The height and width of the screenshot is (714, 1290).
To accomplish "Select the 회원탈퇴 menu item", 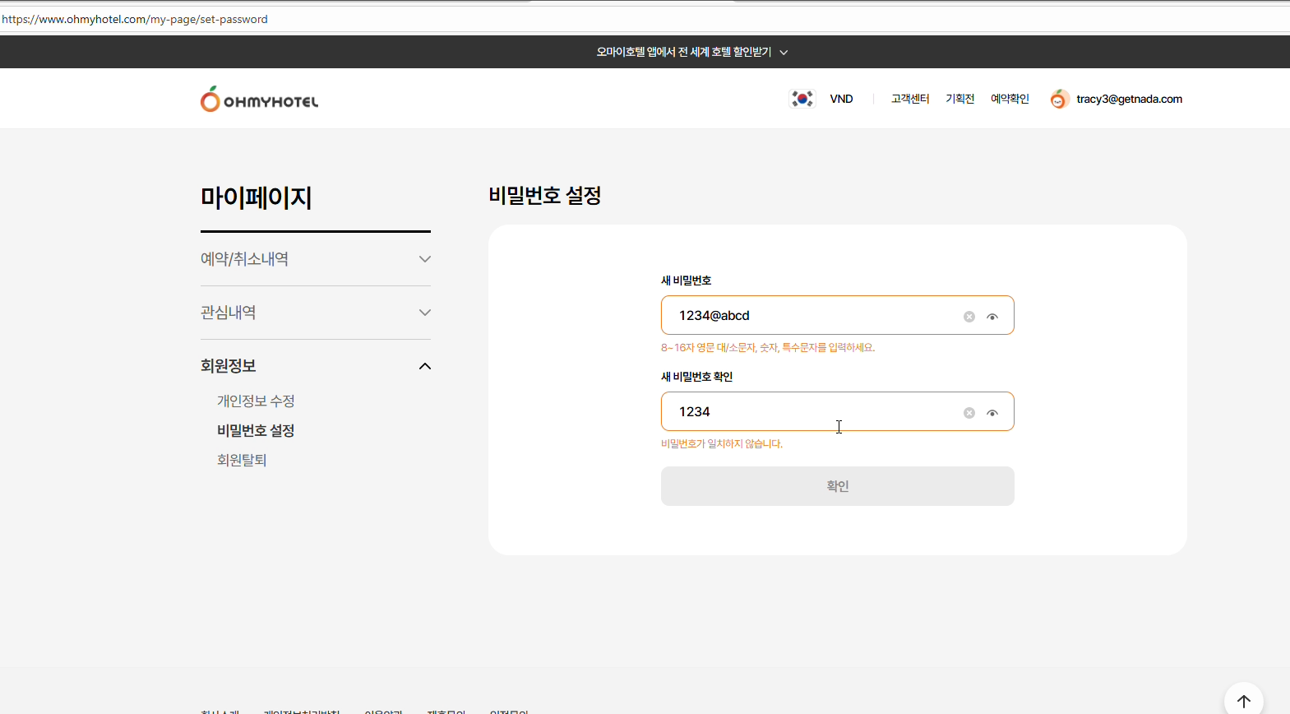I will coord(242,461).
